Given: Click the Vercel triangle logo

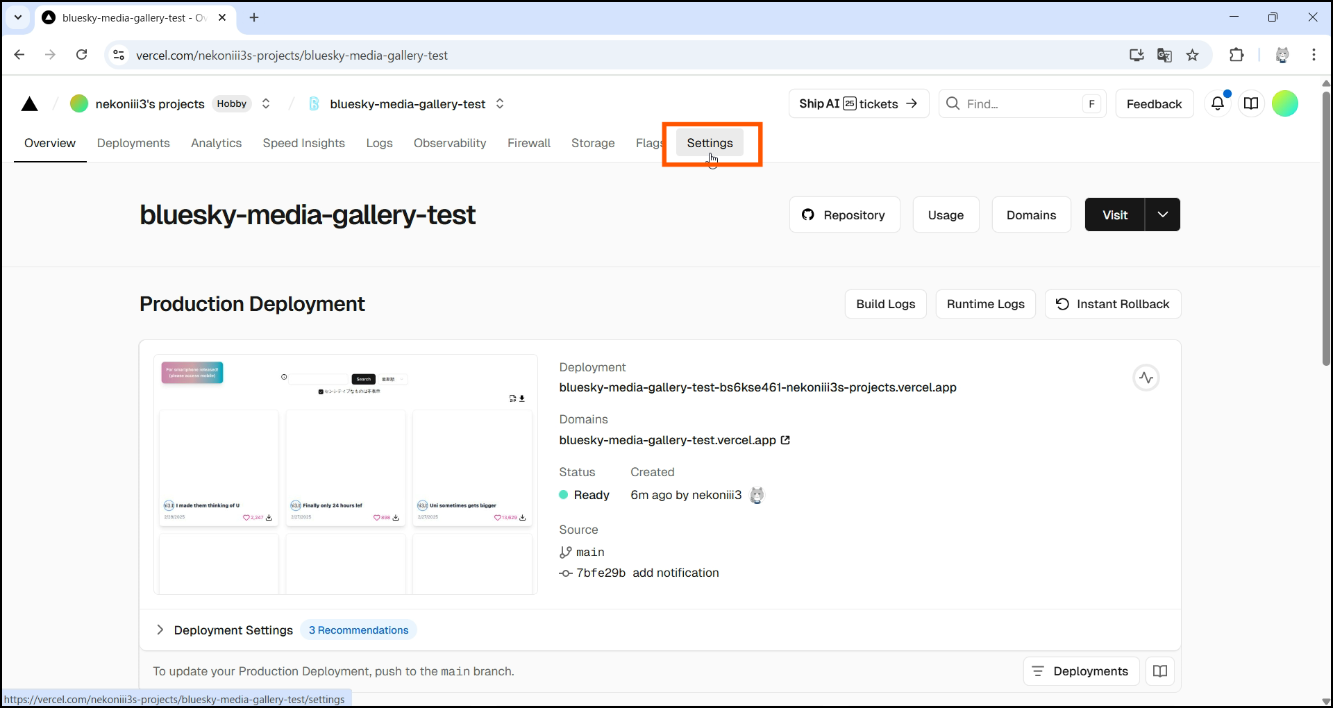Looking at the screenshot, I should (29, 104).
